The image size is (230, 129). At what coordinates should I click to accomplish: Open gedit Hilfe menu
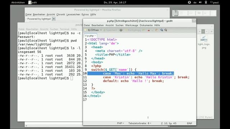(x=157, y=25)
